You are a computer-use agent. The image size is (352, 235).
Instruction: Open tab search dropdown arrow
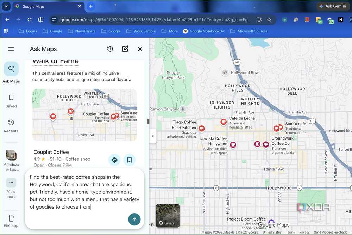tap(6, 6)
